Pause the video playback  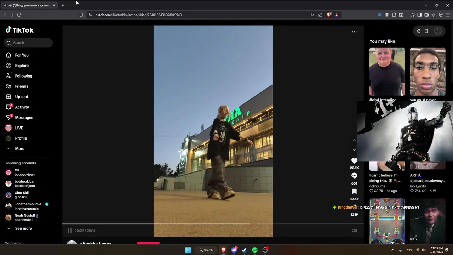click(x=70, y=231)
